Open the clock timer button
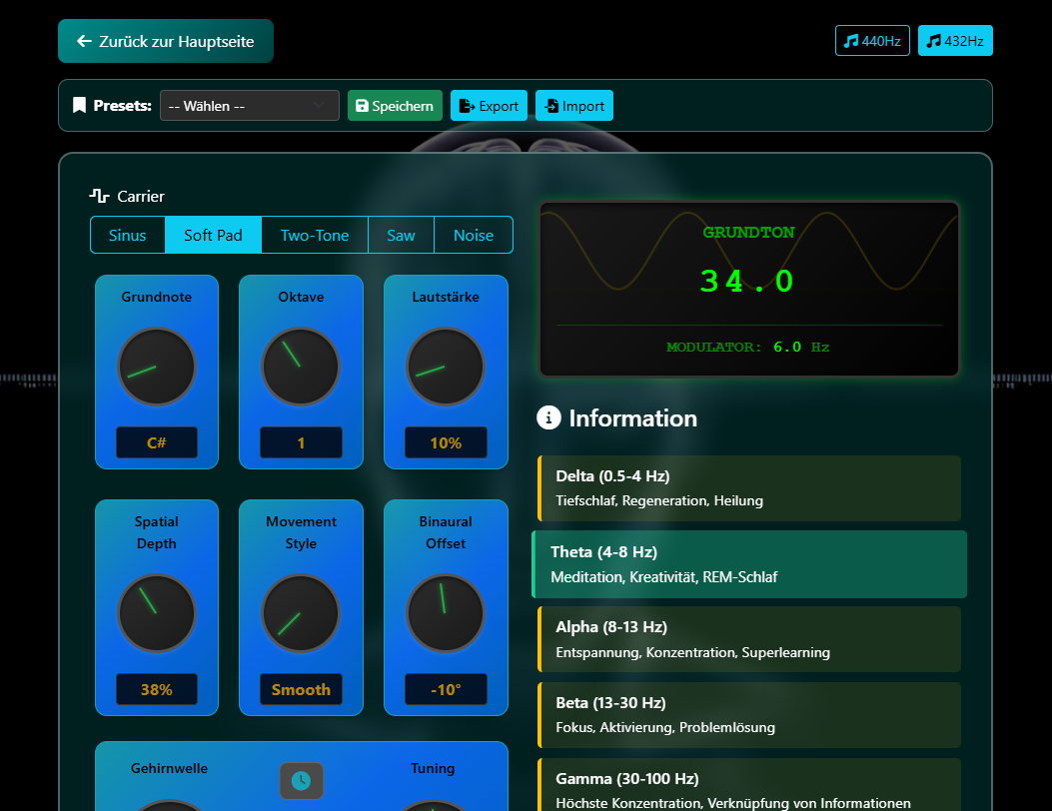Screen dimensions: 1052x811 point(302,781)
